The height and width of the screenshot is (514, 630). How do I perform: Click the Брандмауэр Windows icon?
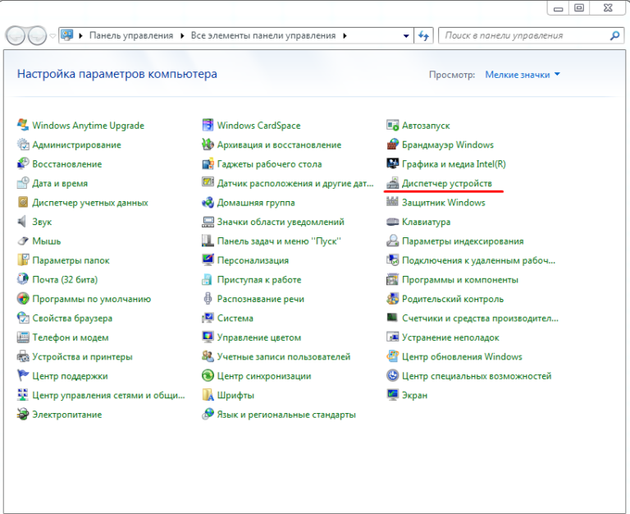coord(393,144)
